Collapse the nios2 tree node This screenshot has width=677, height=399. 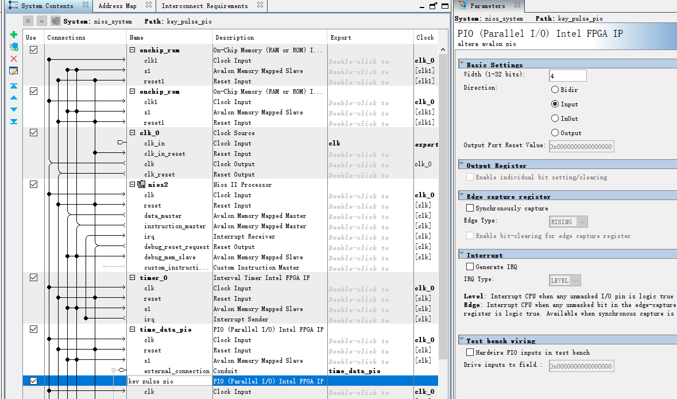[133, 184]
